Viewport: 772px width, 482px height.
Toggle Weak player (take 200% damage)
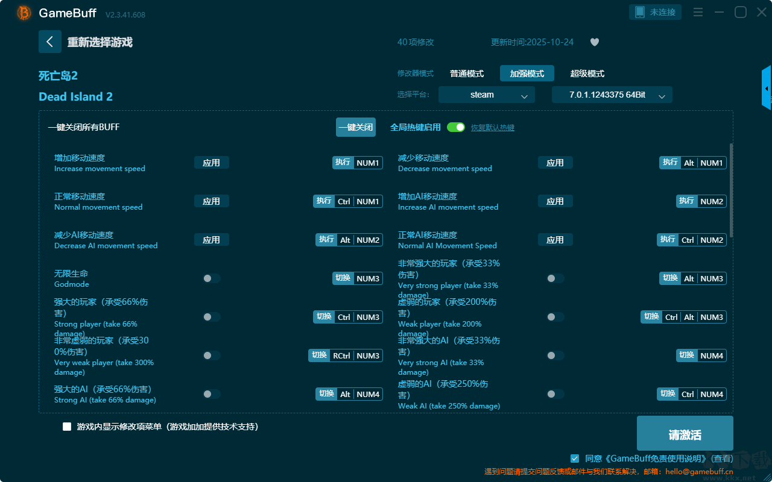click(x=555, y=317)
